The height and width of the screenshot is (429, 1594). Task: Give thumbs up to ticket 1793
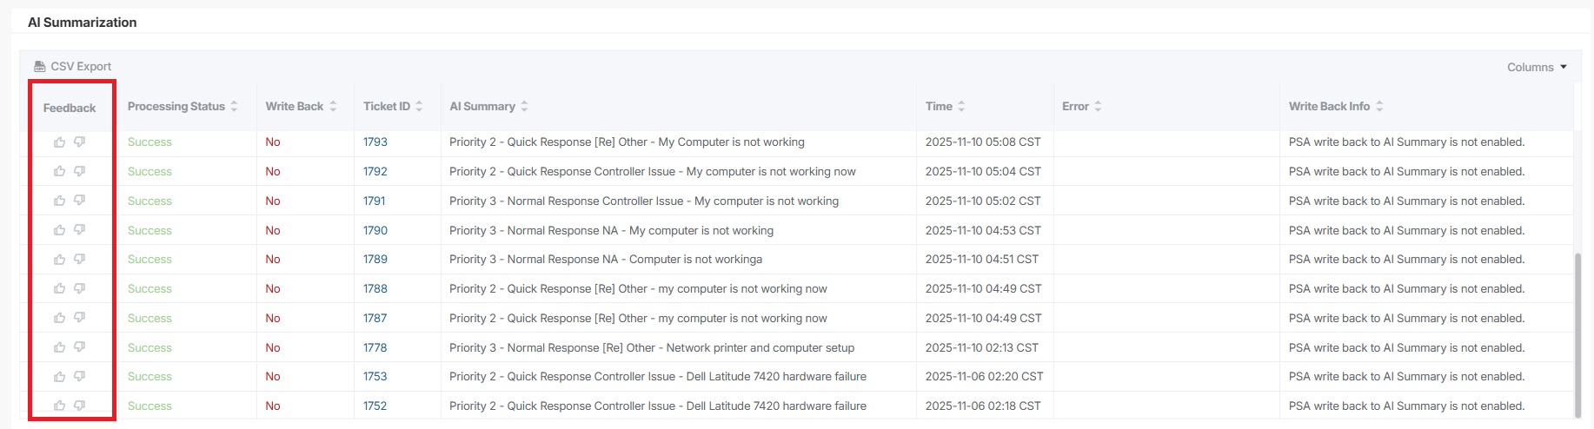click(x=59, y=142)
